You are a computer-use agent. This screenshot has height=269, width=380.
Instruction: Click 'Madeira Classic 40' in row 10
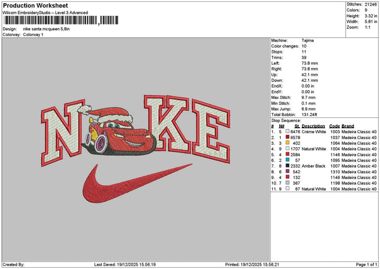[359, 183]
